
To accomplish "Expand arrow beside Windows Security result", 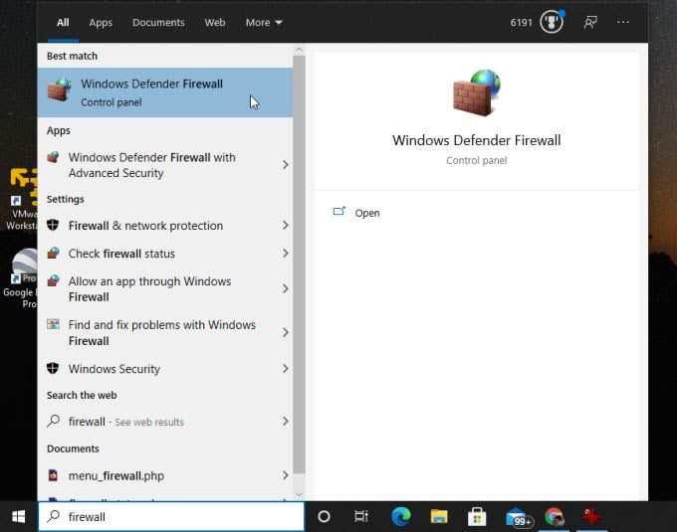I will coord(285,369).
